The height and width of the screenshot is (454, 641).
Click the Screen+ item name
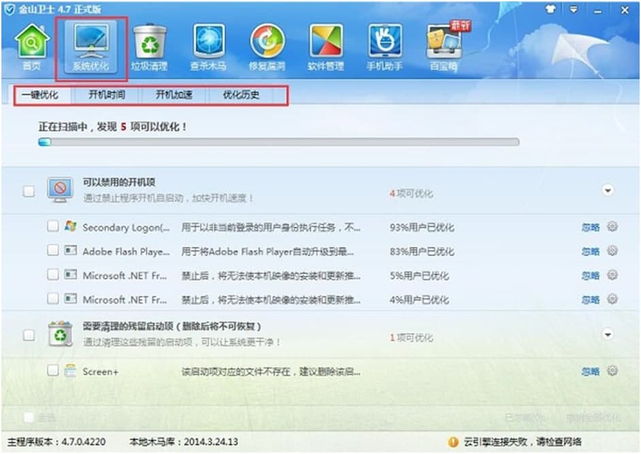100,372
